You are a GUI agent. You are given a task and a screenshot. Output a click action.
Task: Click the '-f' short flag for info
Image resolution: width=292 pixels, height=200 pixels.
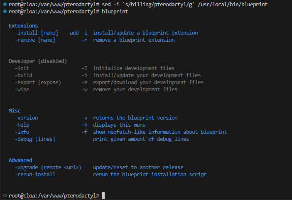click(x=84, y=132)
